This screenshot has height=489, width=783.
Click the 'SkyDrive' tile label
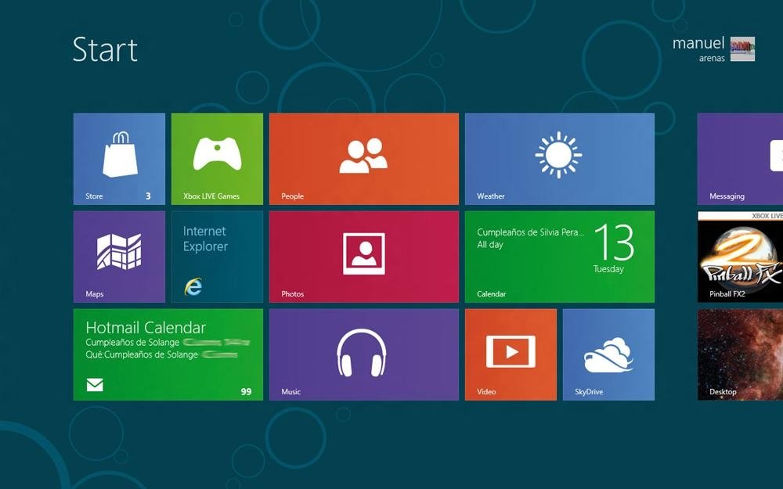pyautogui.click(x=589, y=392)
